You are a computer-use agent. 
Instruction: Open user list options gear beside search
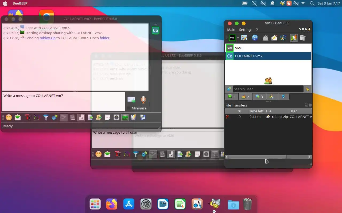[x=229, y=89]
